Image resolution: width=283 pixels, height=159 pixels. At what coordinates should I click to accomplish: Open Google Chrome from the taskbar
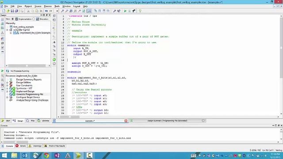(x=46, y=155)
